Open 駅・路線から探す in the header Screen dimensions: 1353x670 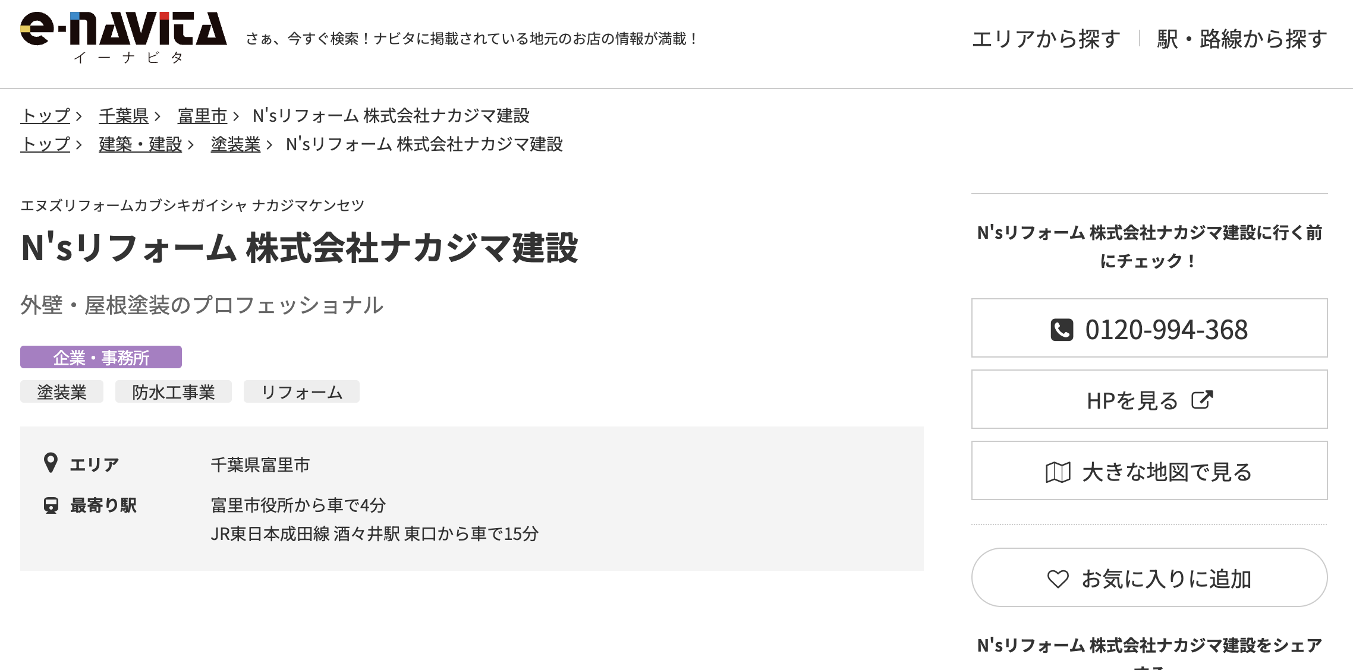tap(1241, 39)
